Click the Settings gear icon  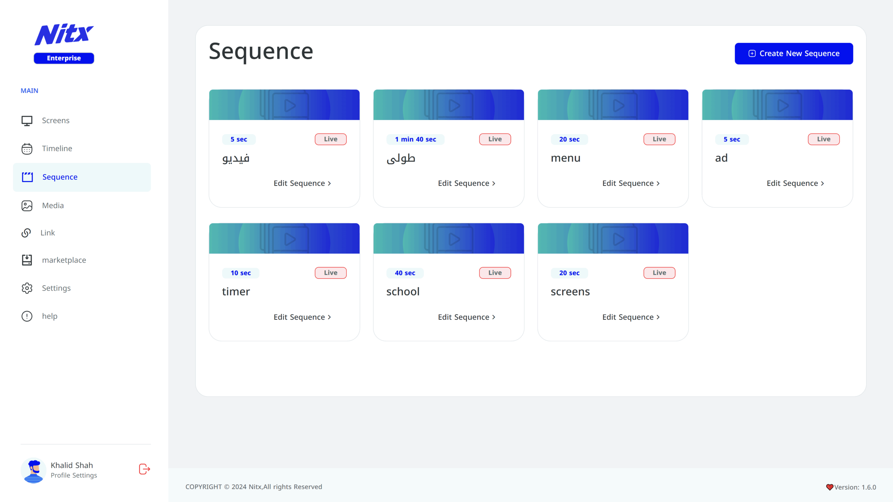27,288
